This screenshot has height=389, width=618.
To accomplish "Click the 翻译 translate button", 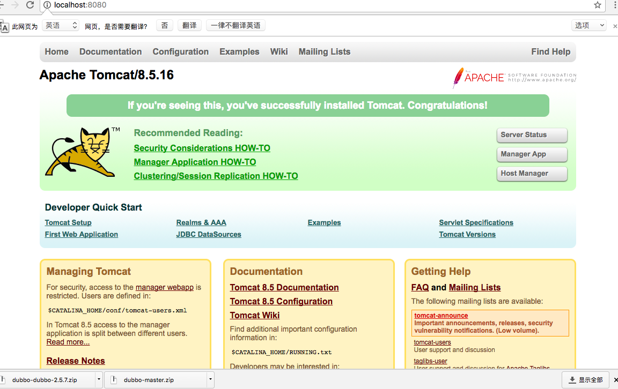I will (x=189, y=26).
